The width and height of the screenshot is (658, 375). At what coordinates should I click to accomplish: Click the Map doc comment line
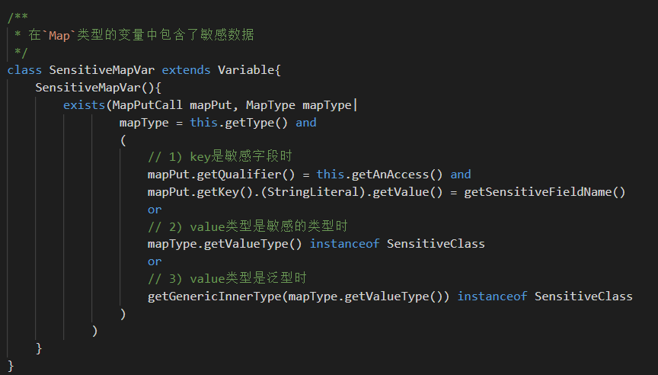pyautogui.click(x=134, y=35)
